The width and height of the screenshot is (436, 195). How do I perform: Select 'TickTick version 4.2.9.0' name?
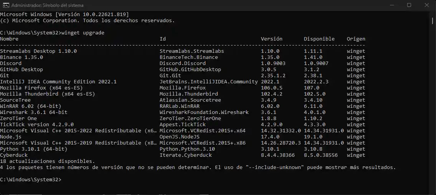(37, 124)
